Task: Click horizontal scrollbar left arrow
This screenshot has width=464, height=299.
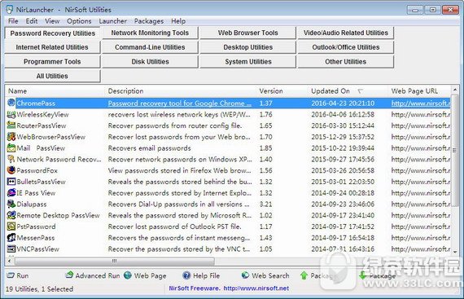Action: [x=10, y=261]
